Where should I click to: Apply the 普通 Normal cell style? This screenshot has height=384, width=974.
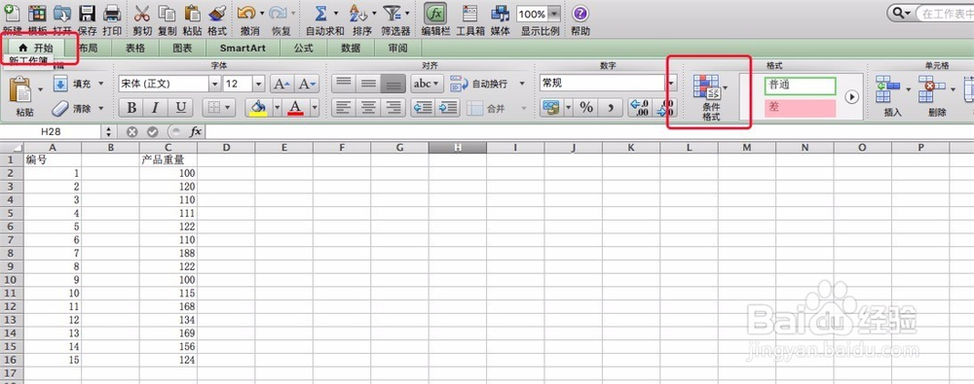tap(800, 86)
